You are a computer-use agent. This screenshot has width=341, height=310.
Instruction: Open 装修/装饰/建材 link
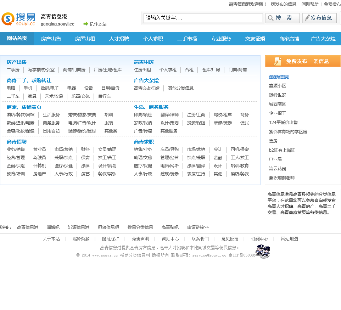[x=82, y=131]
